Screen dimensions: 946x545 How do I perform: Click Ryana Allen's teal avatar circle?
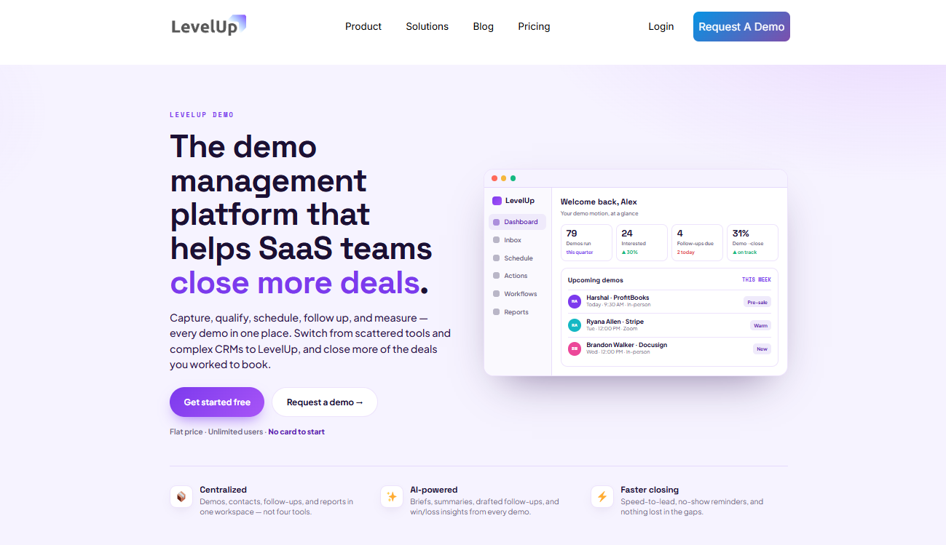(x=575, y=325)
